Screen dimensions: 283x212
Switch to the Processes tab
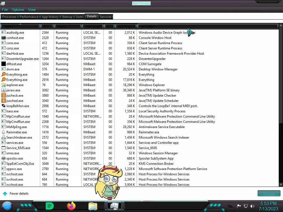pyautogui.click(x=9, y=17)
